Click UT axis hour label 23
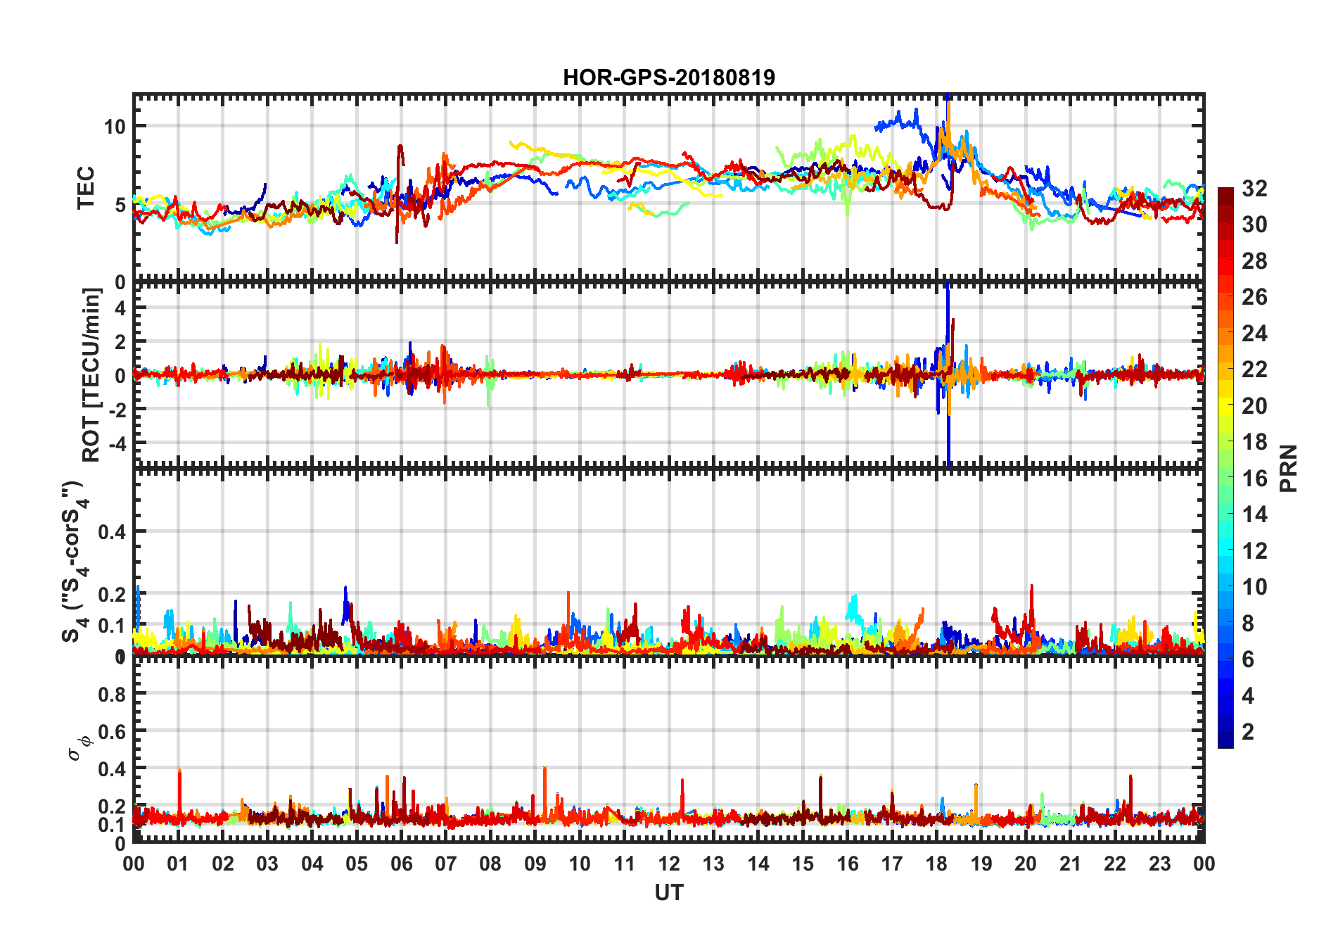 [1160, 864]
